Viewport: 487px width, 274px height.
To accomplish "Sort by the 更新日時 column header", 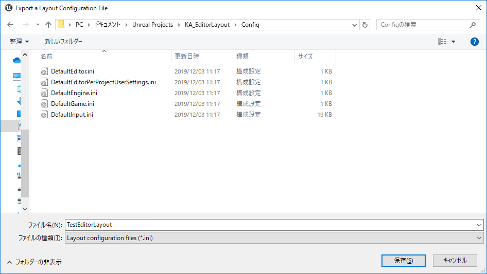I will click(x=187, y=56).
